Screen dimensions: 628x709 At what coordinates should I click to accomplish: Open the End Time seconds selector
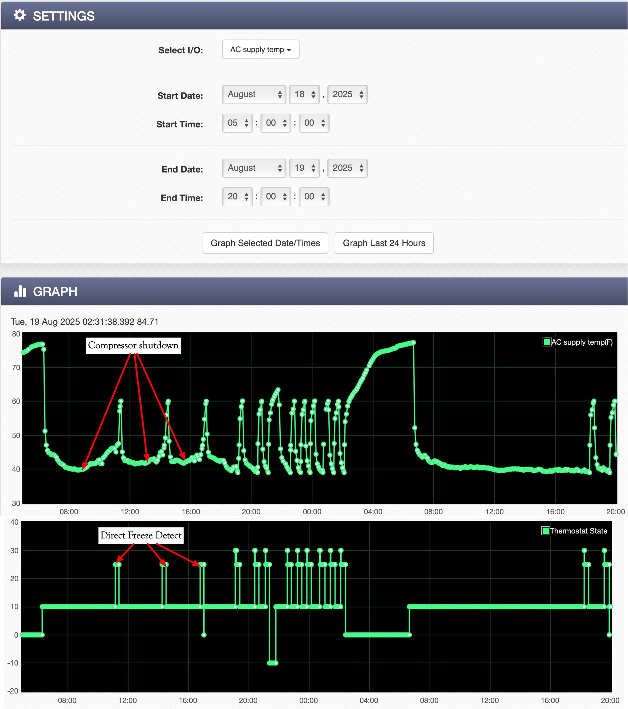[x=314, y=197]
